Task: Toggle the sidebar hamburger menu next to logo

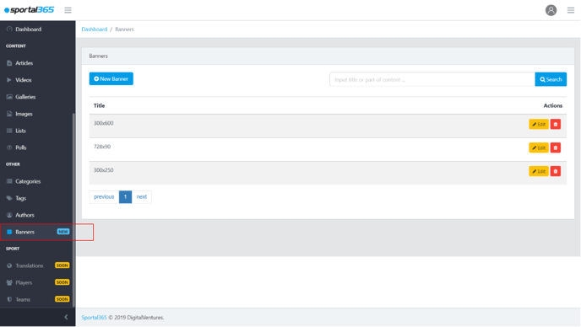Action: [68, 10]
